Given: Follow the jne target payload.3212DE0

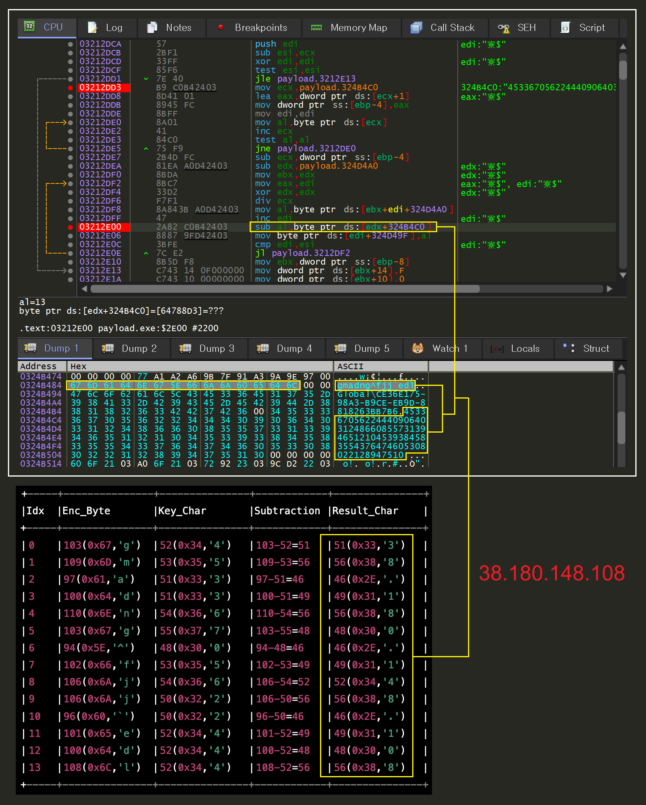Looking at the screenshot, I should [x=316, y=148].
